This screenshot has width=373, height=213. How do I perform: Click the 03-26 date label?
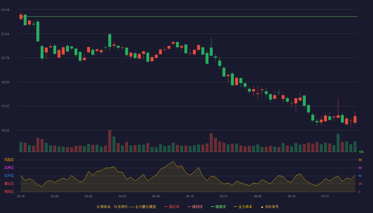[55, 196]
